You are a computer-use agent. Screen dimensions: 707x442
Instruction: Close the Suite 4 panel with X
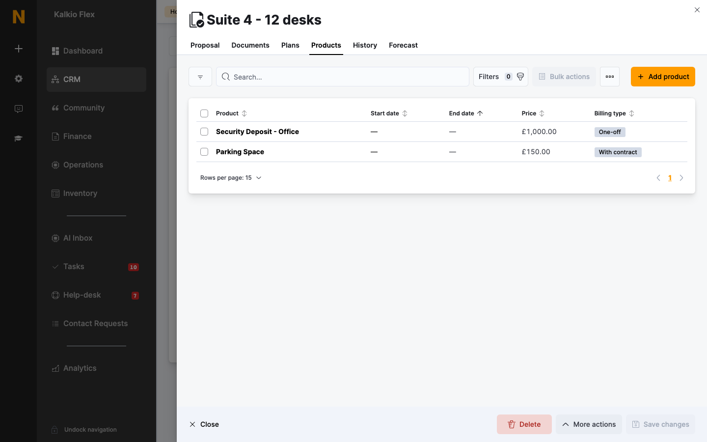pyautogui.click(x=697, y=10)
